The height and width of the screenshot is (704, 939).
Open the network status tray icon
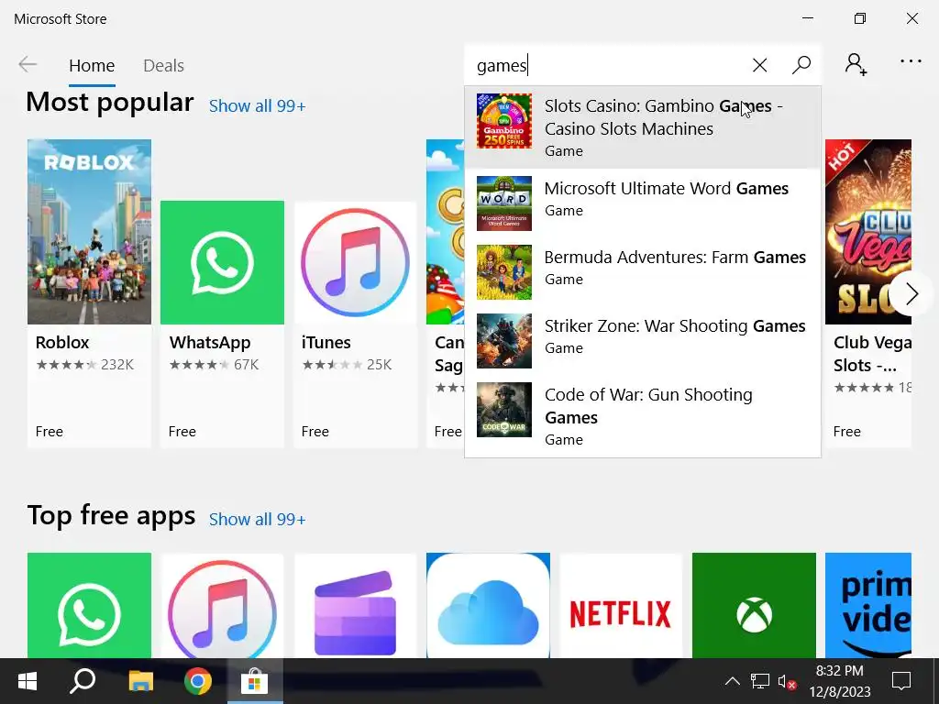(x=760, y=681)
